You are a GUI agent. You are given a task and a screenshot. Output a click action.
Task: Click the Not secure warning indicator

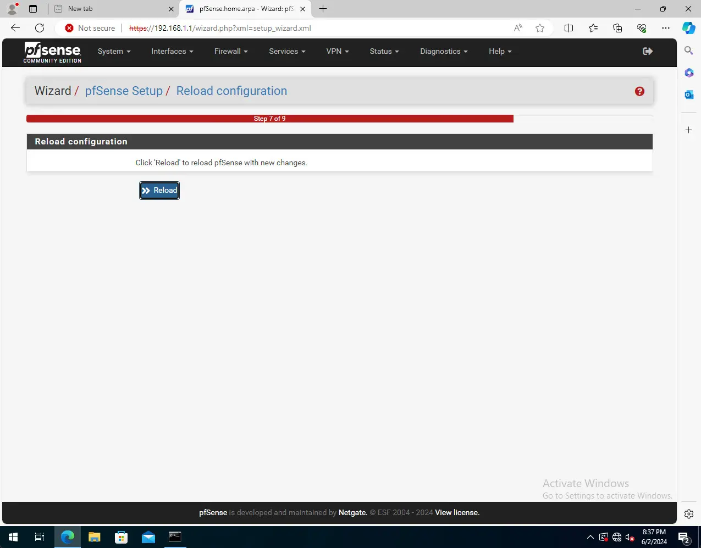point(90,28)
